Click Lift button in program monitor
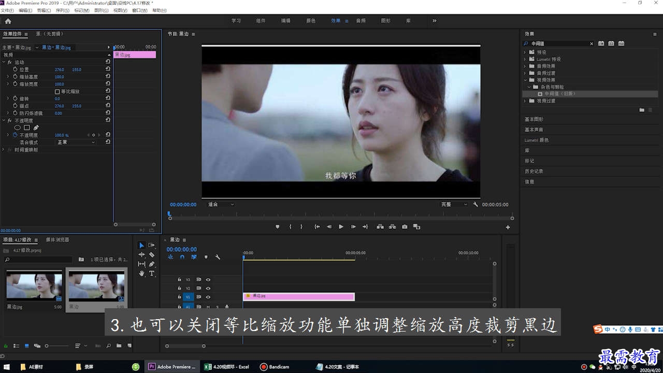Image resolution: width=663 pixels, height=373 pixels. coord(380,227)
